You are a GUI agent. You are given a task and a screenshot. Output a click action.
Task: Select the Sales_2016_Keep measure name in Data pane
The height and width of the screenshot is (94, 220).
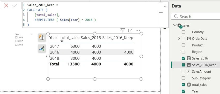[x=204, y=65]
